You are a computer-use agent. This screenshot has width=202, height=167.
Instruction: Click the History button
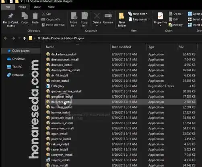pyautogui.click(x=175, y=25)
